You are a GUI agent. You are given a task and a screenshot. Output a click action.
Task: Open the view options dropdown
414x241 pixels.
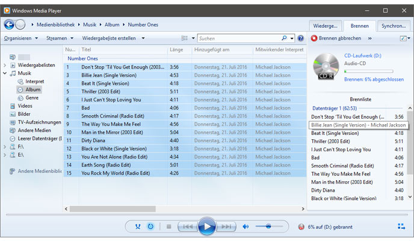pyautogui.click(x=187, y=38)
